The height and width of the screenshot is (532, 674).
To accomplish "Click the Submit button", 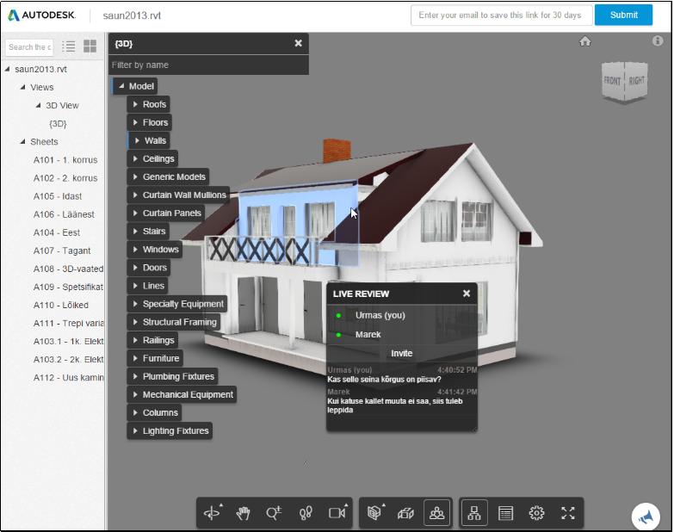I will pyautogui.click(x=623, y=15).
